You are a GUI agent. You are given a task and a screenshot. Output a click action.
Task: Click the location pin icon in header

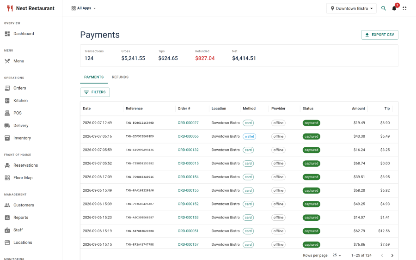click(x=332, y=8)
